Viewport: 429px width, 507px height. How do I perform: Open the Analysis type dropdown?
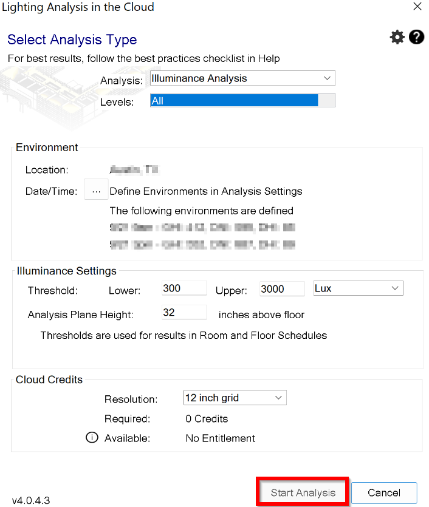coord(328,78)
